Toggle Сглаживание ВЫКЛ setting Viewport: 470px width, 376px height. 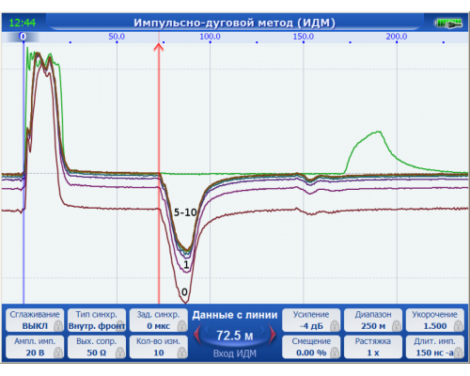(x=35, y=320)
